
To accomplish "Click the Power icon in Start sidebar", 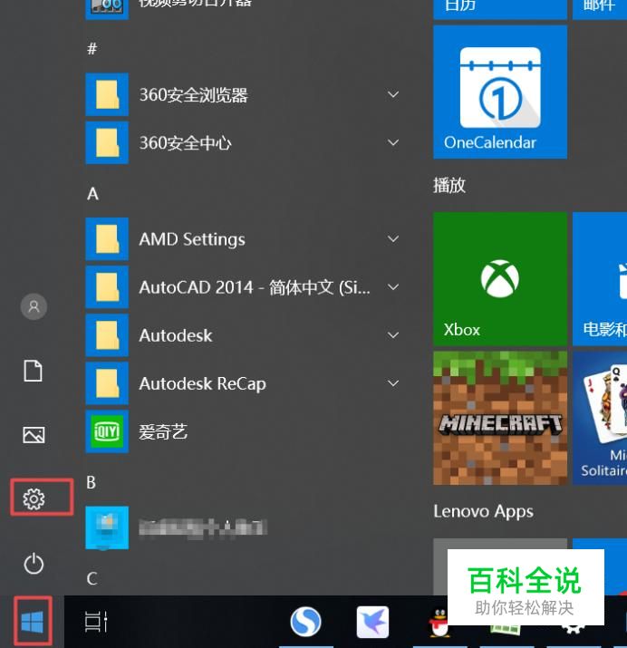I will pyautogui.click(x=34, y=564).
